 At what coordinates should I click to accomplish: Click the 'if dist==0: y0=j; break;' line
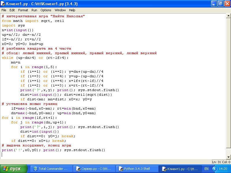[48, 136]
